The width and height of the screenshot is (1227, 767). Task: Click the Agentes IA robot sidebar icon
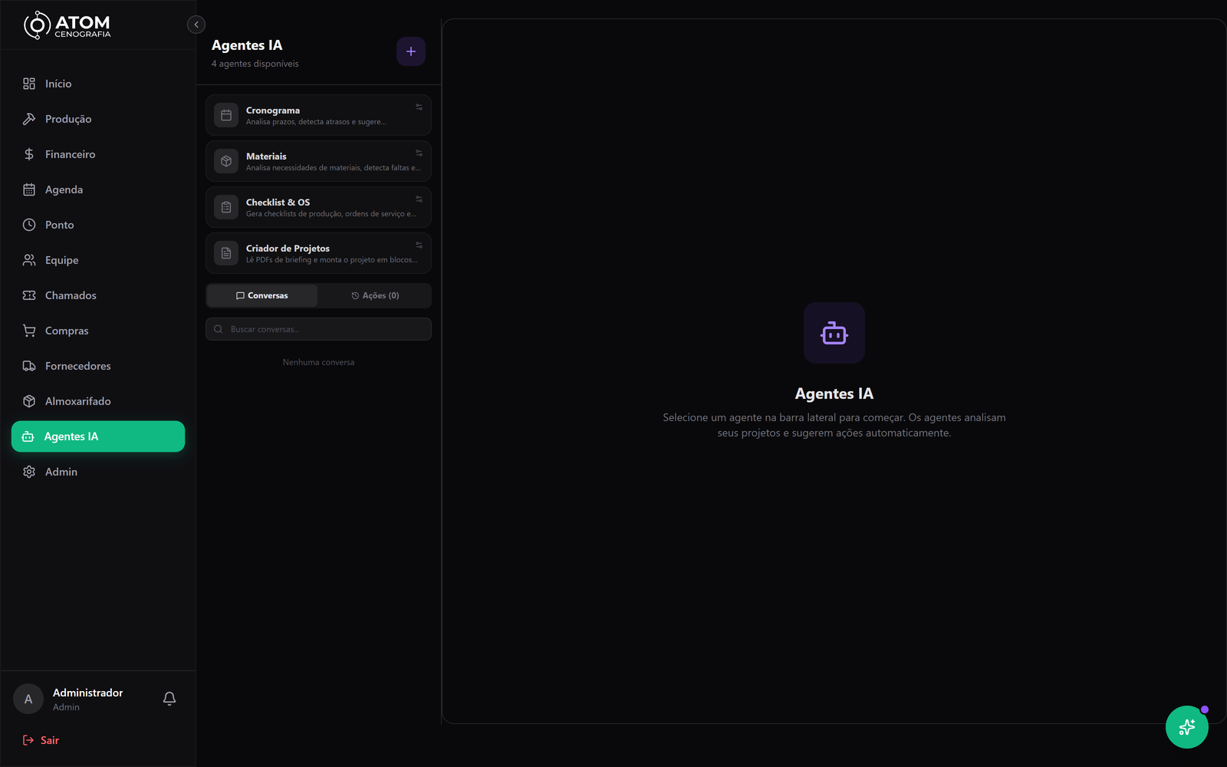coord(28,436)
